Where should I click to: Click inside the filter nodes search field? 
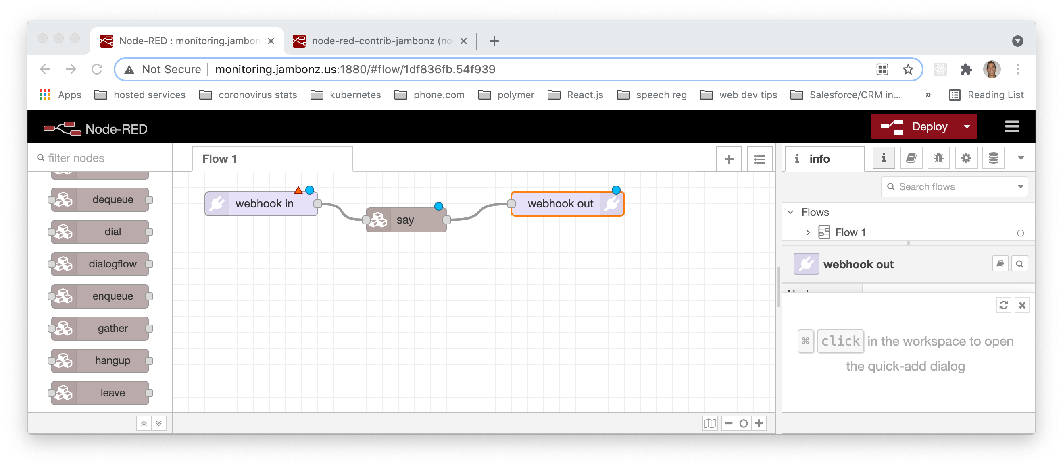(x=99, y=158)
